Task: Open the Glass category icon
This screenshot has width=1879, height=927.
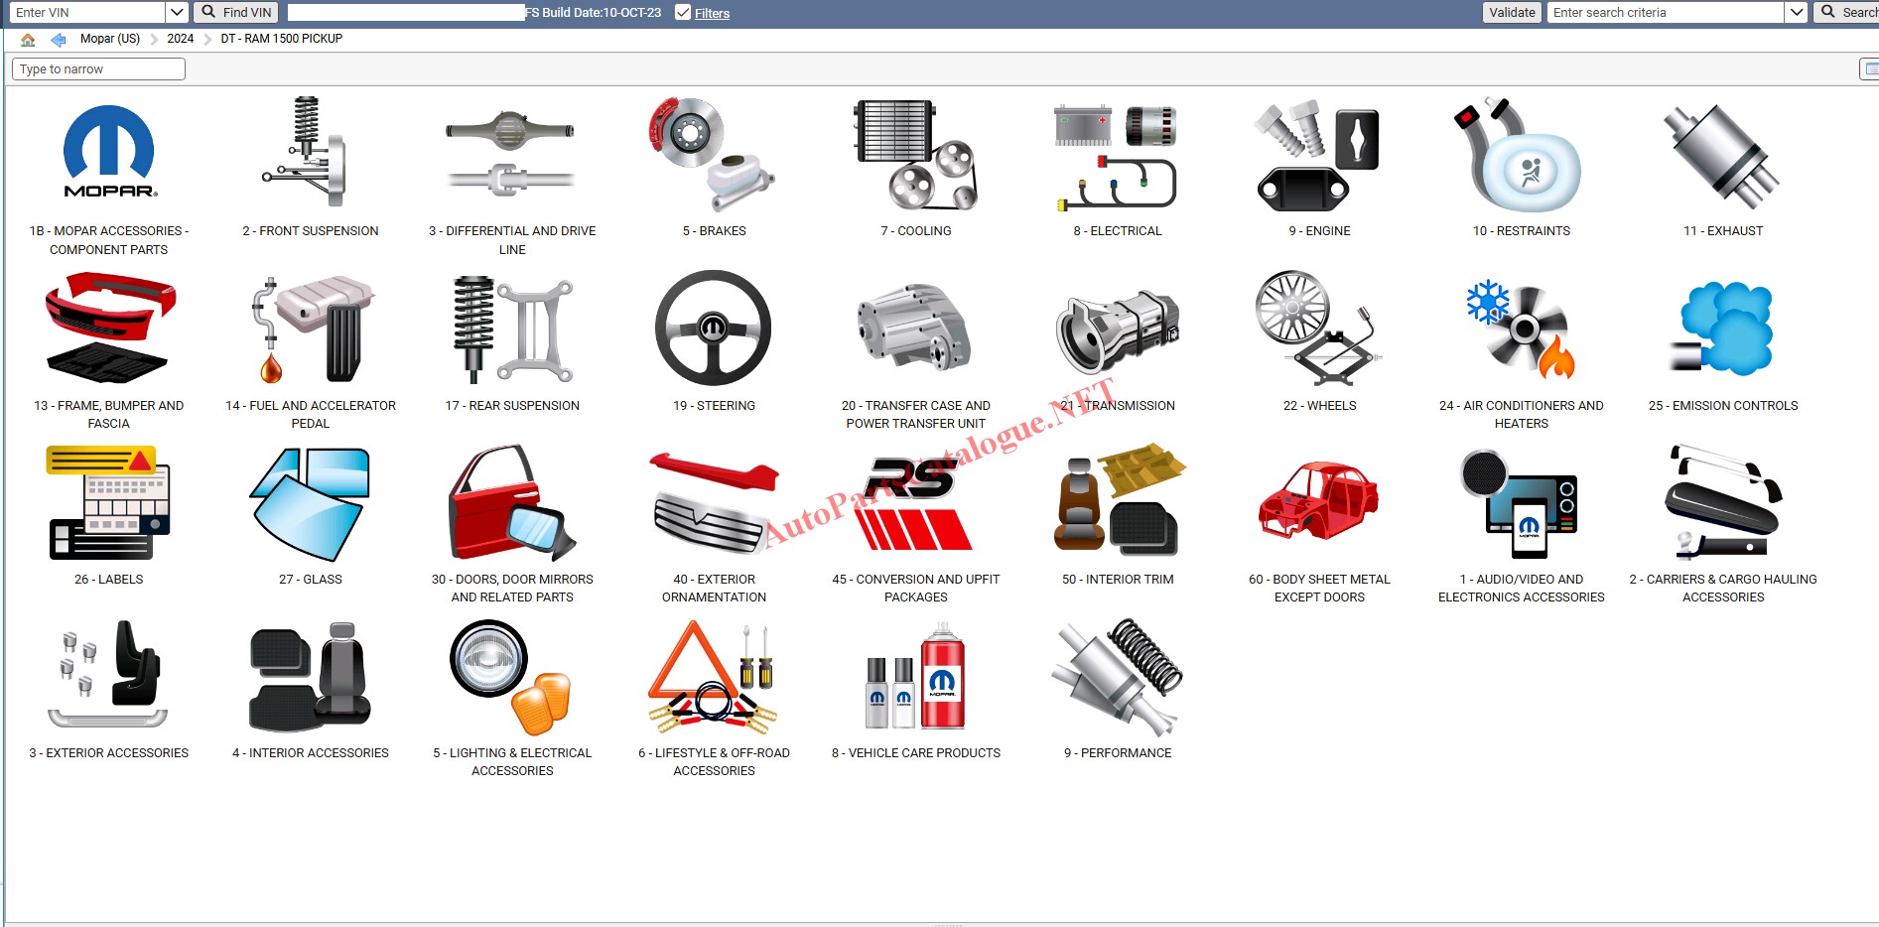Action: (x=311, y=504)
